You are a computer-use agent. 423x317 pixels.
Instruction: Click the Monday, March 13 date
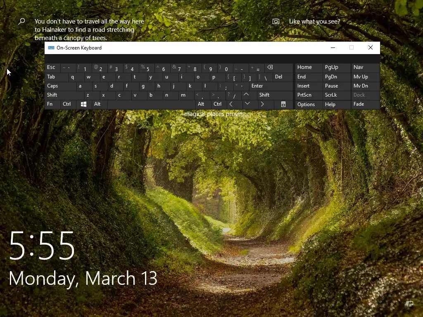click(x=83, y=279)
